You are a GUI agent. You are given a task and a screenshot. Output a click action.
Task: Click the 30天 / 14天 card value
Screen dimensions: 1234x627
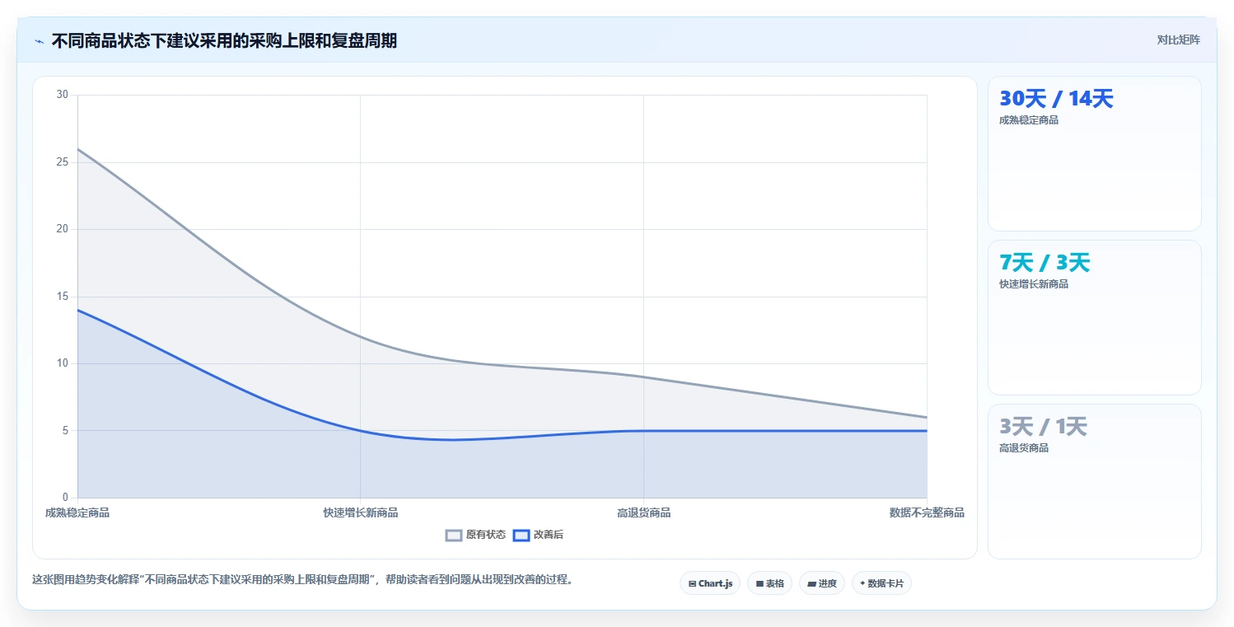[x=1056, y=99]
